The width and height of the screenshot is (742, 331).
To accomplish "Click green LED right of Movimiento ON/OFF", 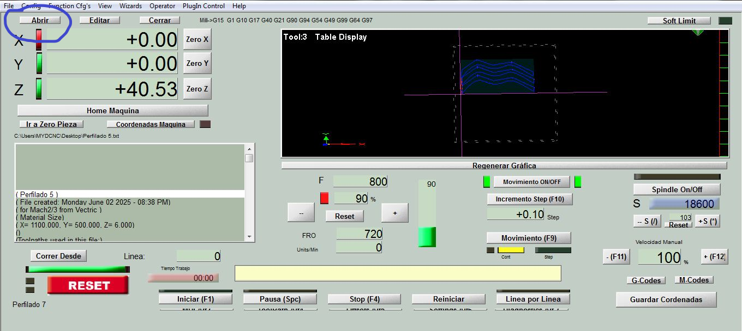I will tap(578, 182).
